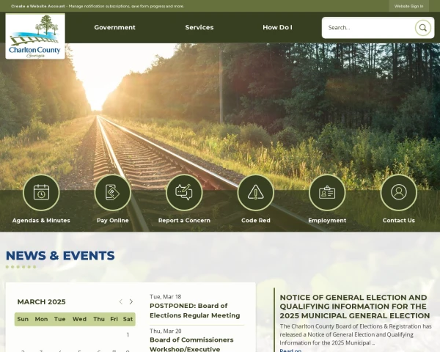Click the search magnifier button
Image resolution: width=440 pixels, height=352 pixels.
tap(423, 28)
